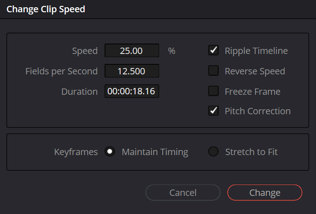Confirm with the Change button
This screenshot has width=316, height=214.
[x=265, y=193]
